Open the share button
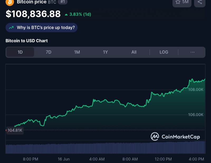 (200, 3)
